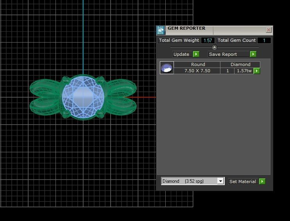Click the green arrow beside Save Report
Viewport: 290px width, 221px height.
tap(253, 54)
